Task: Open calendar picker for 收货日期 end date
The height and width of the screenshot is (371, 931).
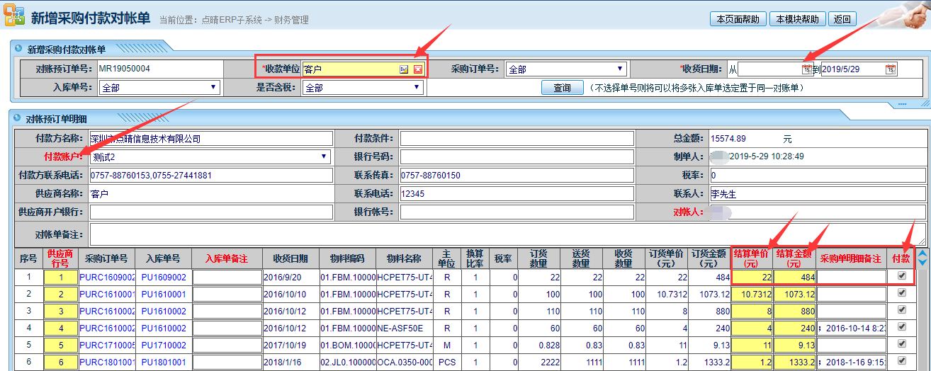Action: point(891,69)
